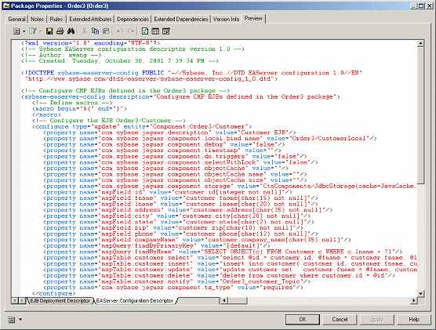Viewport: 436px width, 330px height.
Task: Select the Preview tab
Action: [253, 18]
